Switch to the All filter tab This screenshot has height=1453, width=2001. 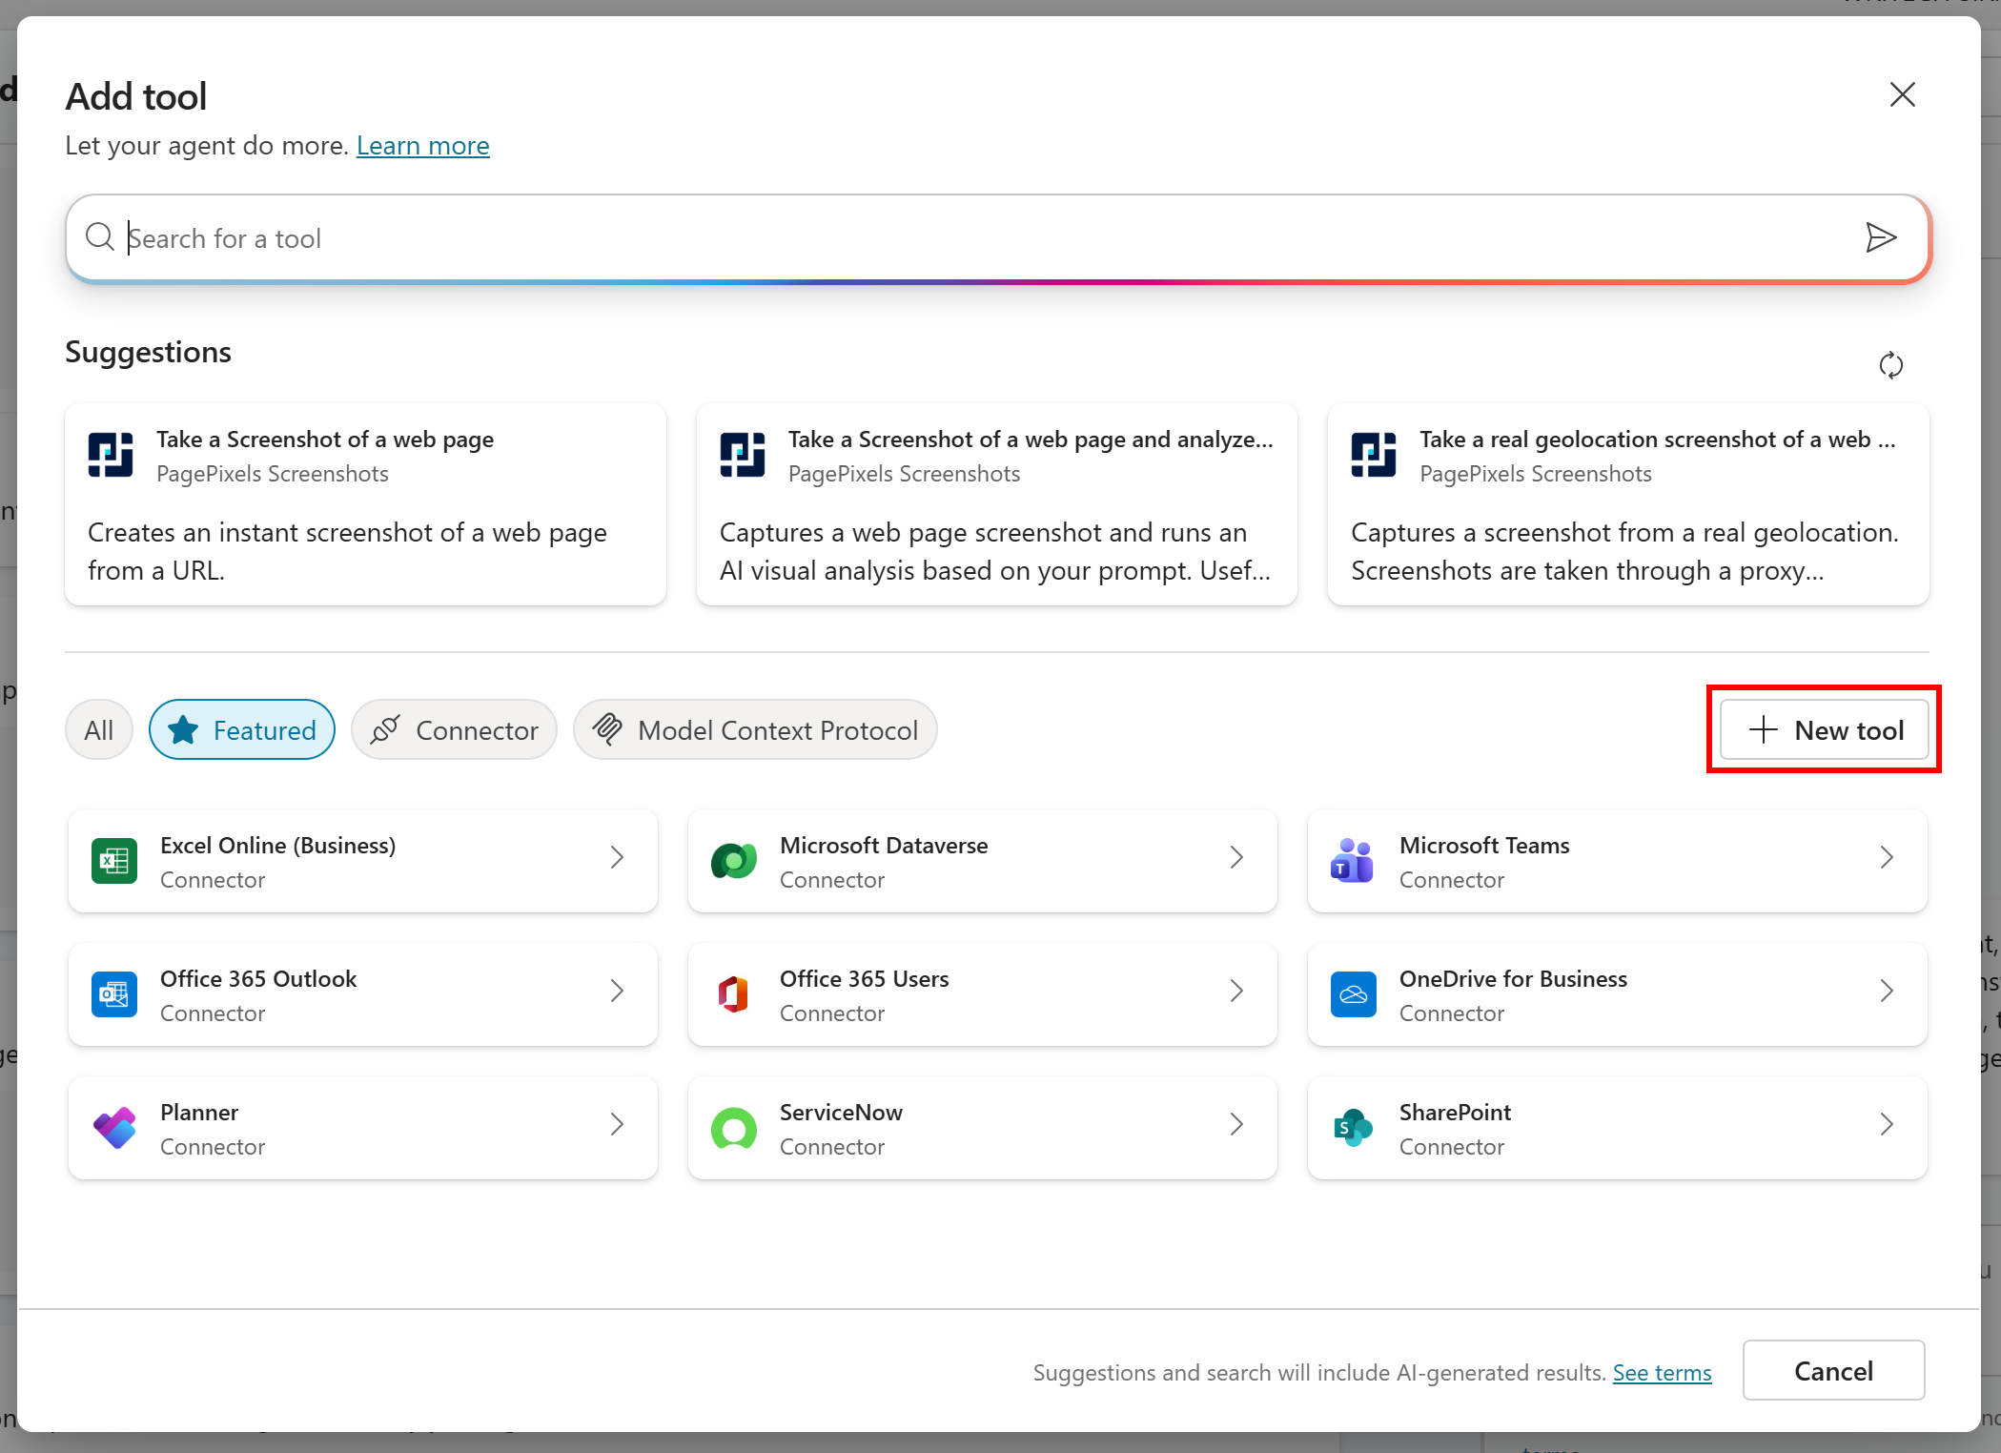pos(98,729)
